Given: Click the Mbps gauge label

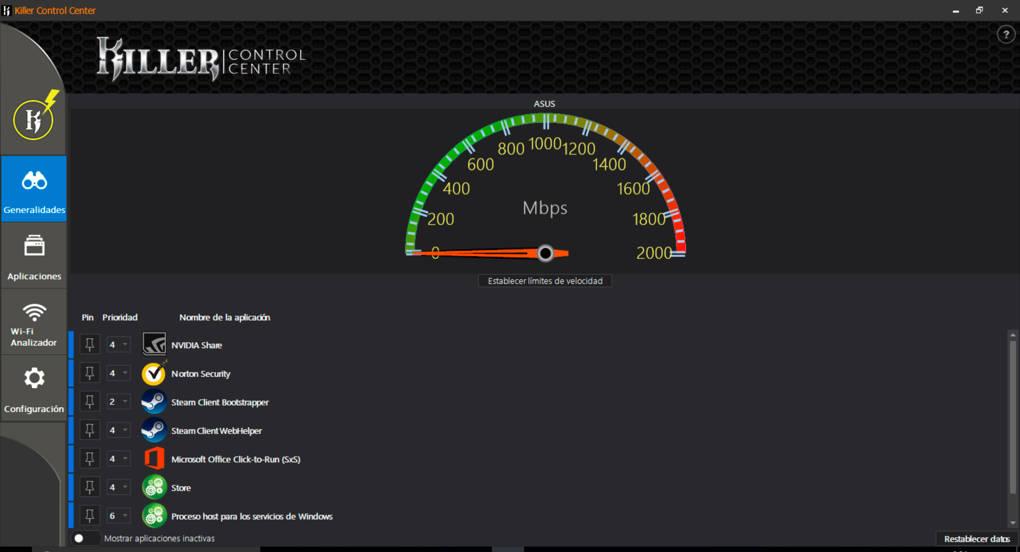Looking at the screenshot, I should [x=545, y=208].
